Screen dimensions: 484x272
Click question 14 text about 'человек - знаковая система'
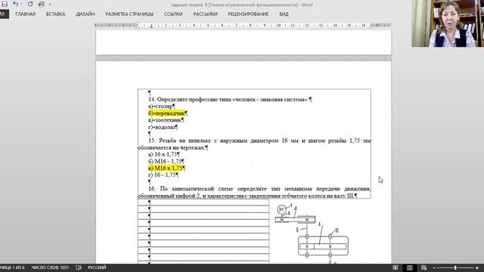(x=228, y=99)
